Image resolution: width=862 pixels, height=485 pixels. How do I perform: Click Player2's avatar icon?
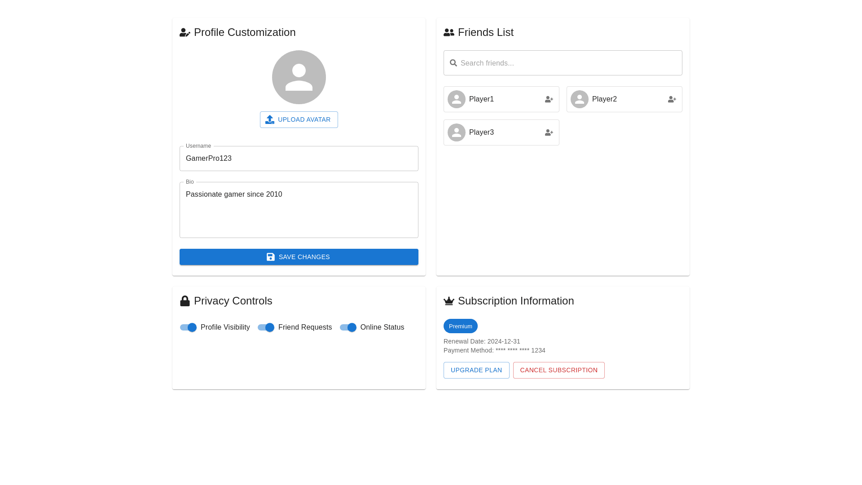pyautogui.click(x=579, y=99)
